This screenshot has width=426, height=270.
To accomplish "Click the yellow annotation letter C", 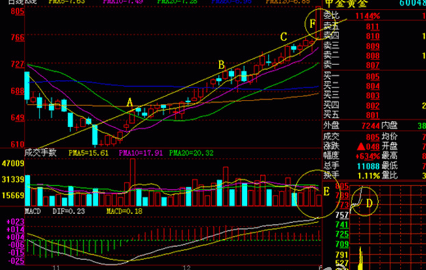I will tap(283, 37).
